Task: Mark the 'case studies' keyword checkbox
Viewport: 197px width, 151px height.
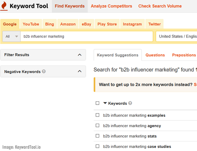Action: click(x=97, y=146)
